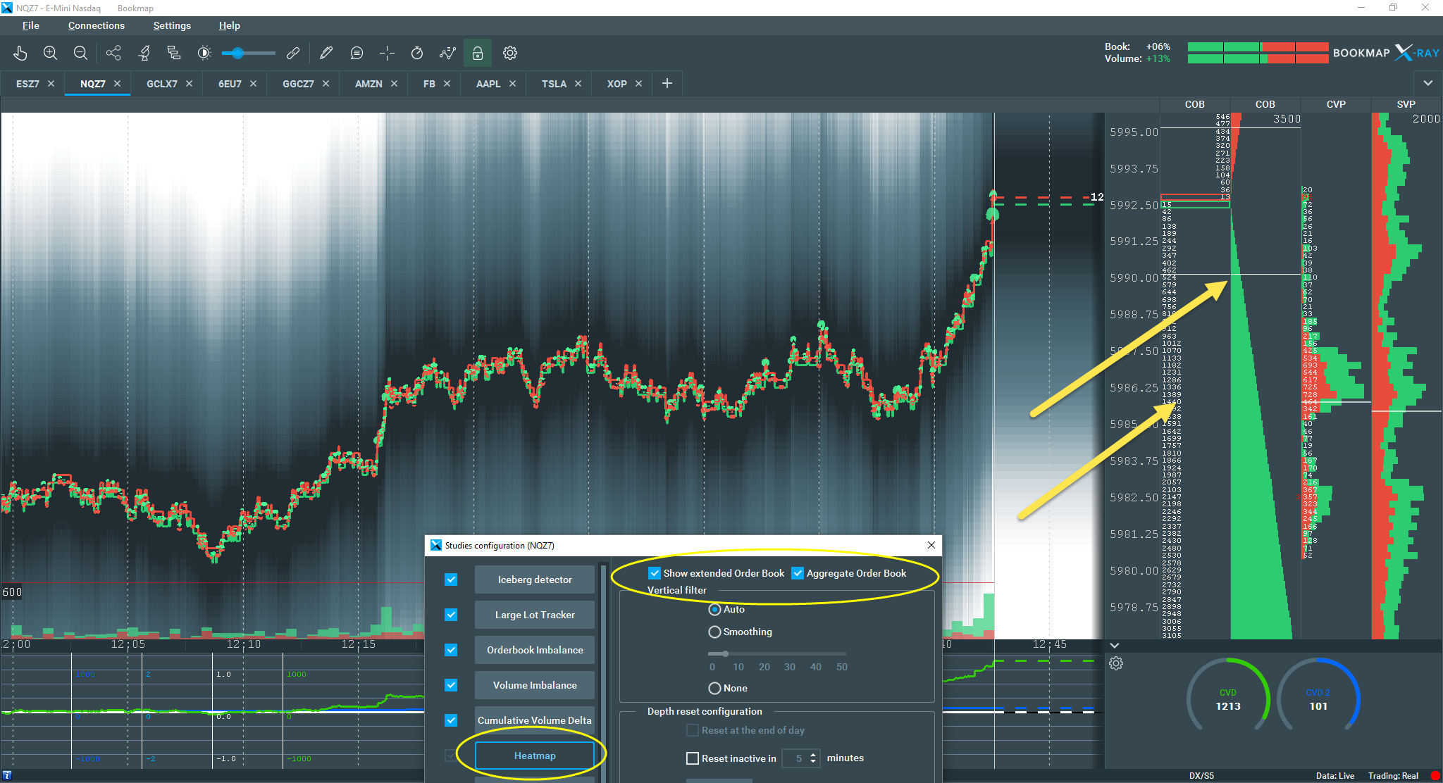
Task: Uncheck Show extended Order Book
Action: [655, 573]
